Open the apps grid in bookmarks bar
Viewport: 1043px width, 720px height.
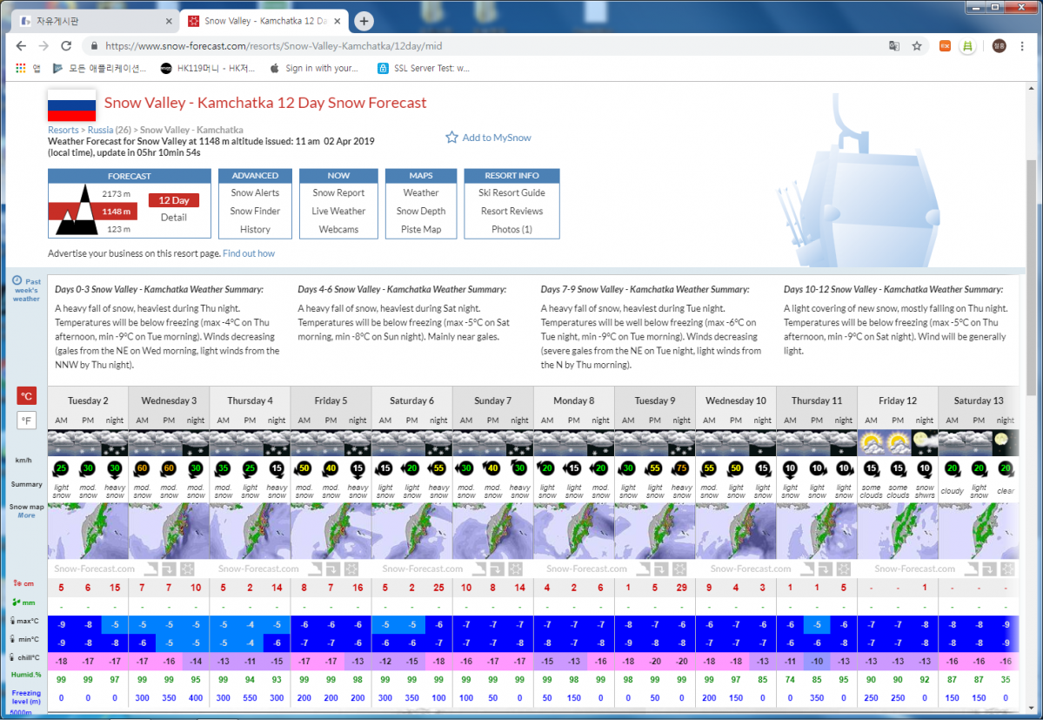point(21,68)
